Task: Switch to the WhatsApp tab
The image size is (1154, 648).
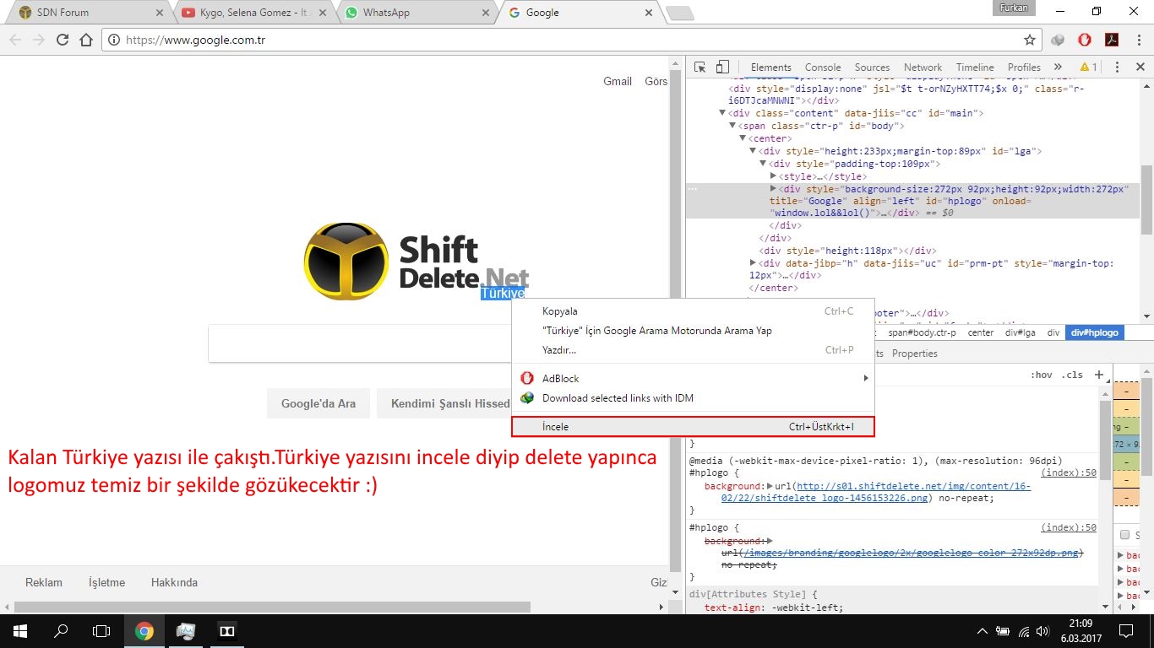Action: tap(416, 13)
